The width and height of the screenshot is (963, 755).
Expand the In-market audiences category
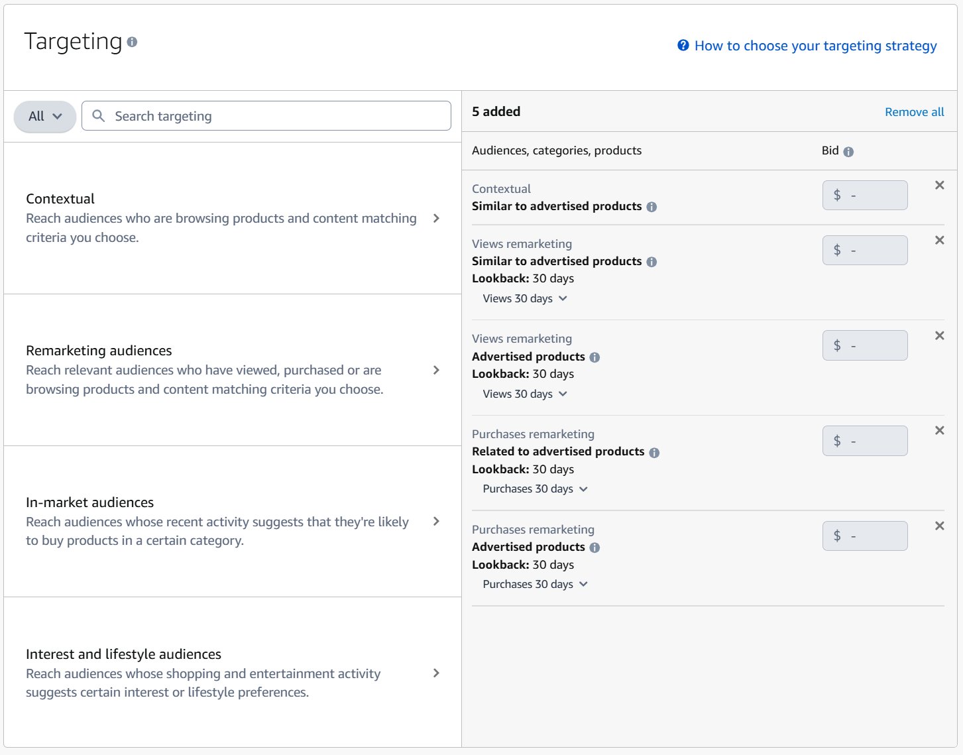coord(436,522)
